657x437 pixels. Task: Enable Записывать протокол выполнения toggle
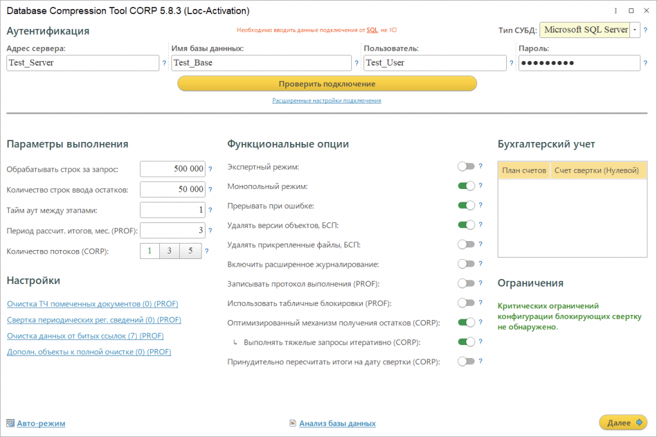[x=466, y=283]
